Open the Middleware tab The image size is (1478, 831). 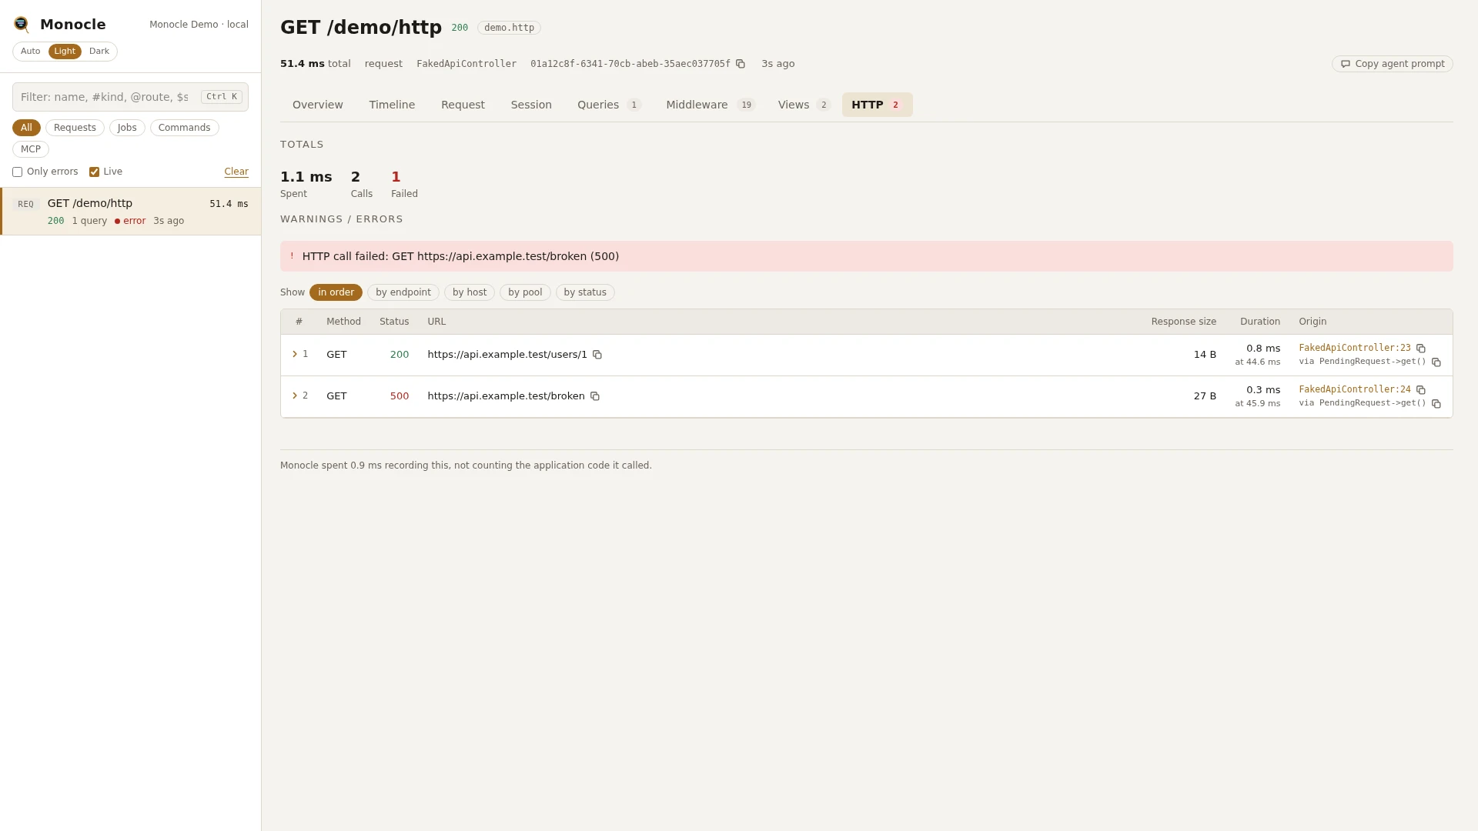click(711, 105)
